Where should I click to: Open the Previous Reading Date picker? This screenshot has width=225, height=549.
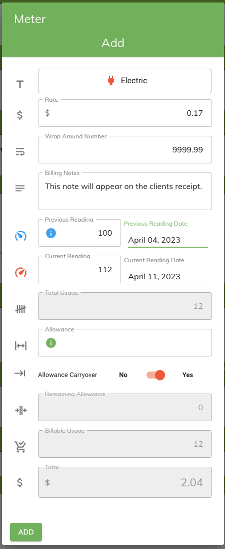point(168,240)
